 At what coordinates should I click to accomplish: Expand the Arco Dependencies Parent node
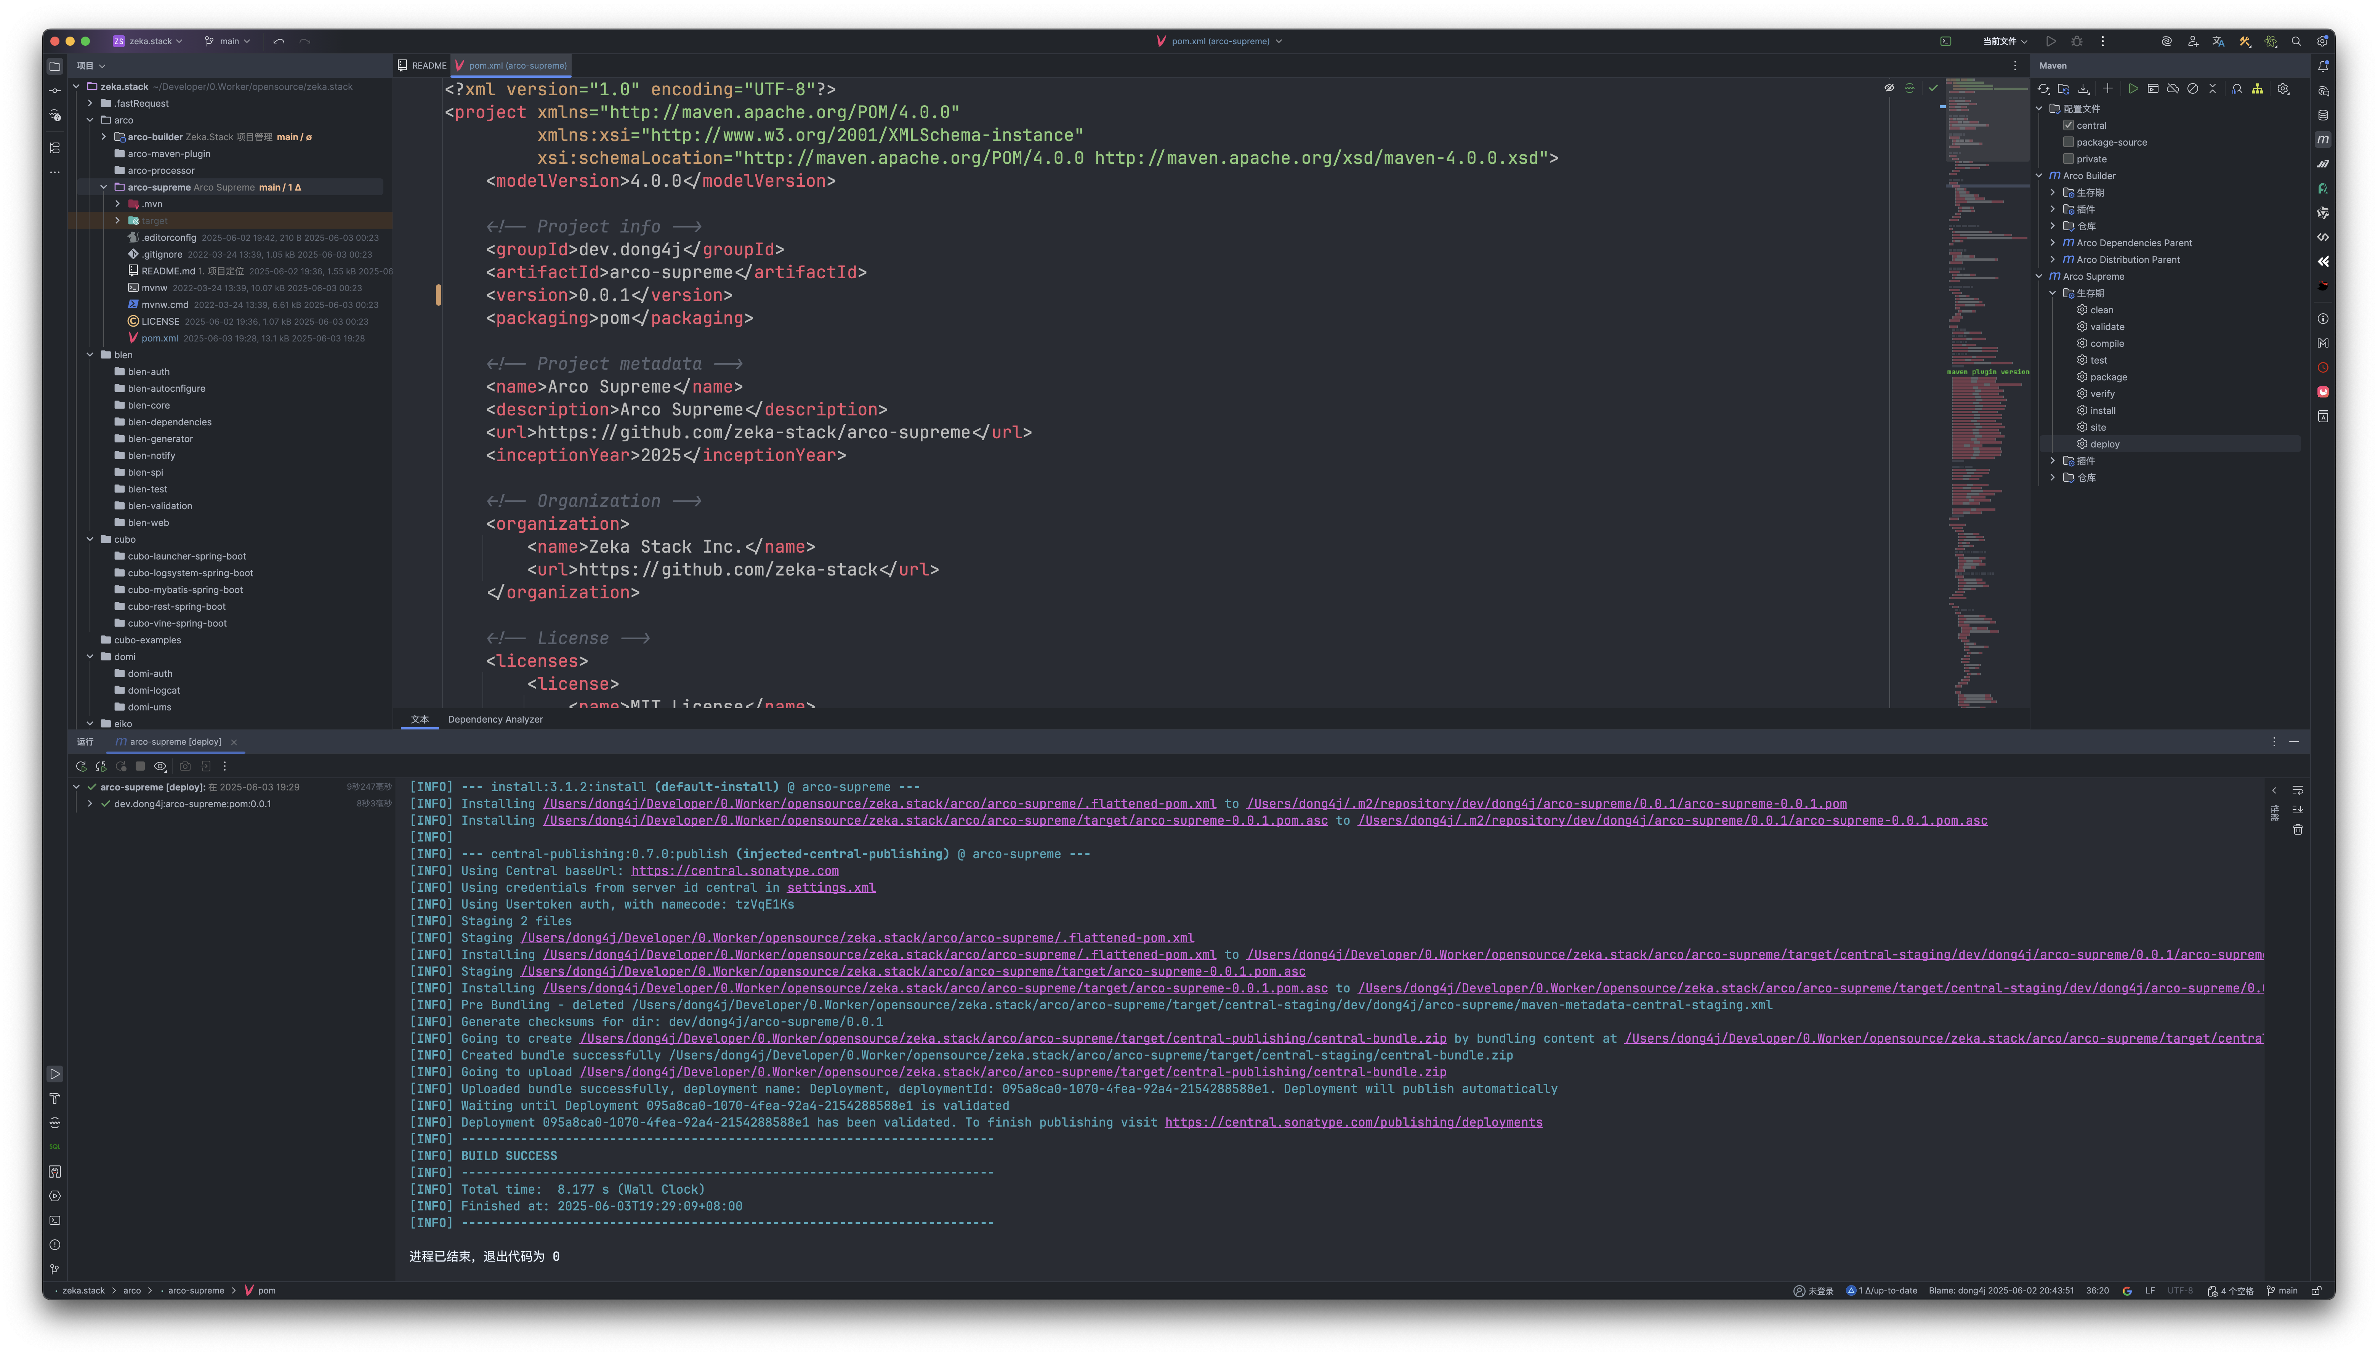point(2052,243)
